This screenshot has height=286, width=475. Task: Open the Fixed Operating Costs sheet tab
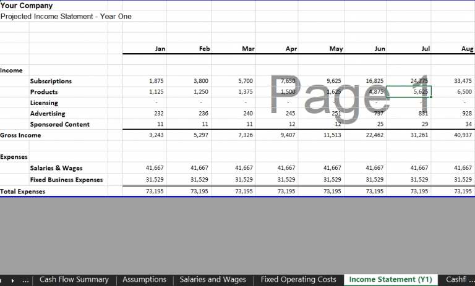click(298, 280)
